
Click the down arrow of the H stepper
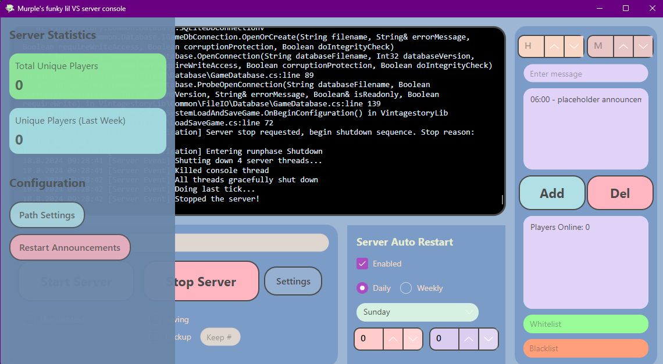(x=574, y=46)
